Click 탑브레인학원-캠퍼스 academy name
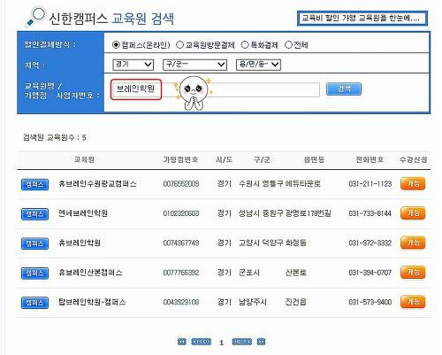Viewport: 442px width, 355px height. coord(92,302)
